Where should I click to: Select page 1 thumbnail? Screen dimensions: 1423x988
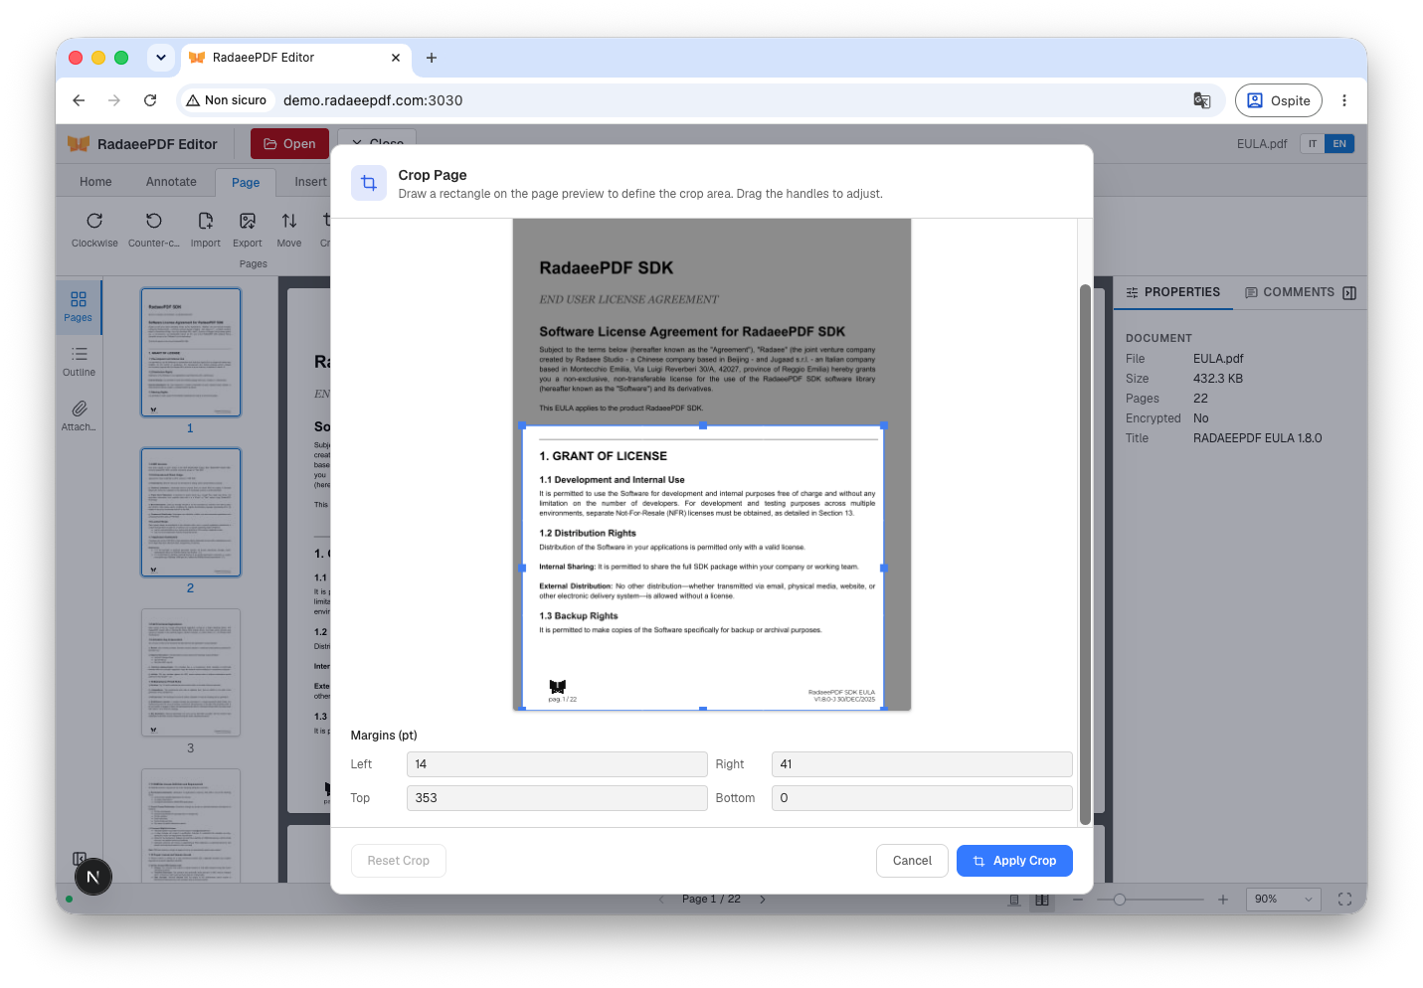(191, 353)
